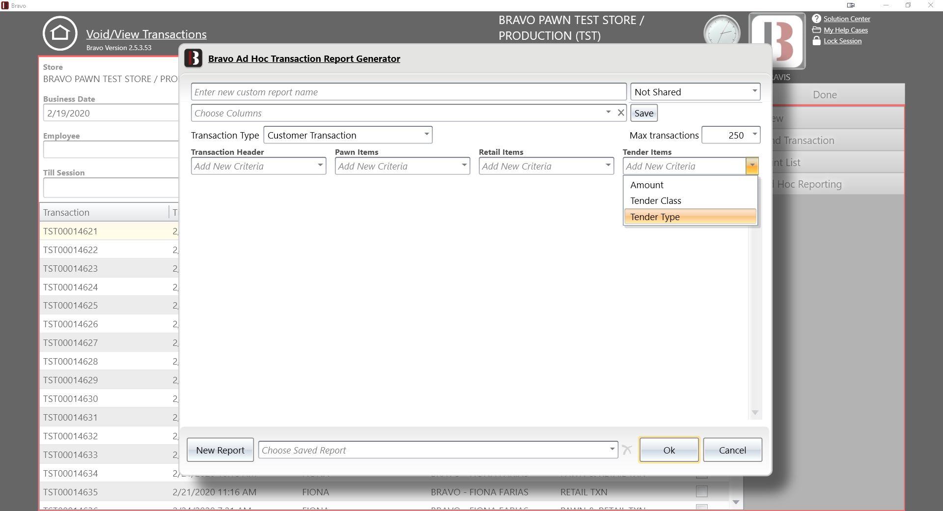The image size is (943, 511).
Task: Select transaction row TST00014631
Action: (110, 417)
